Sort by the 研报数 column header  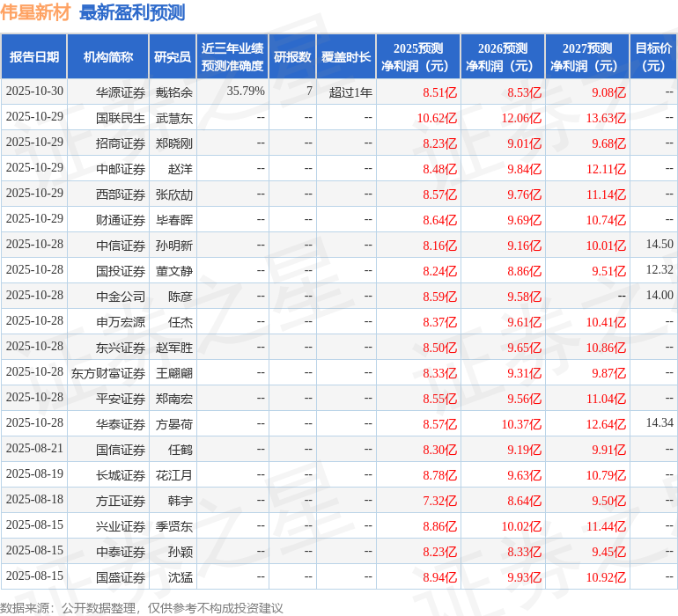click(x=292, y=57)
